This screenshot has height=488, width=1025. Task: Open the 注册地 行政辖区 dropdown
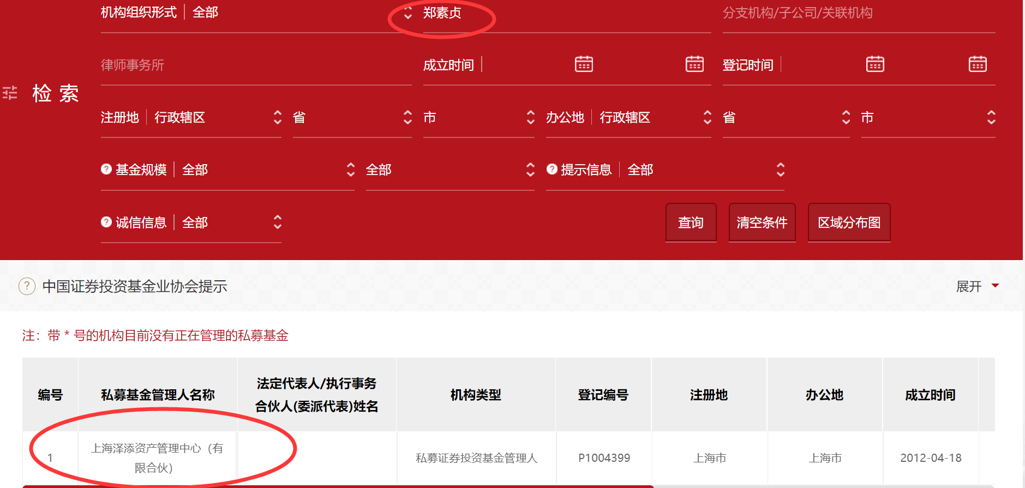(215, 117)
